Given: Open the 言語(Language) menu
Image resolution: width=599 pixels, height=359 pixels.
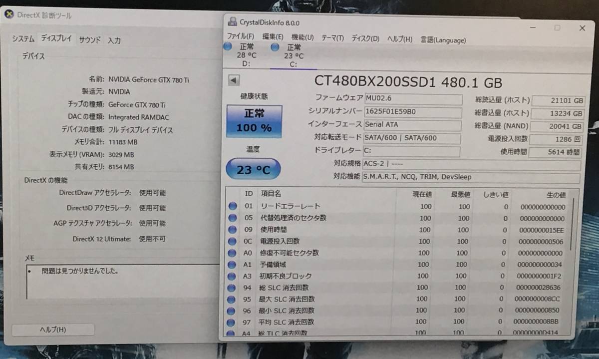Looking at the screenshot, I should point(443,40).
